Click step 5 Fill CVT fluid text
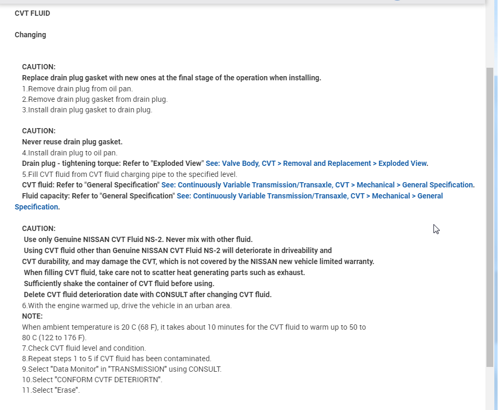498x410 pixels. [129, 174]
